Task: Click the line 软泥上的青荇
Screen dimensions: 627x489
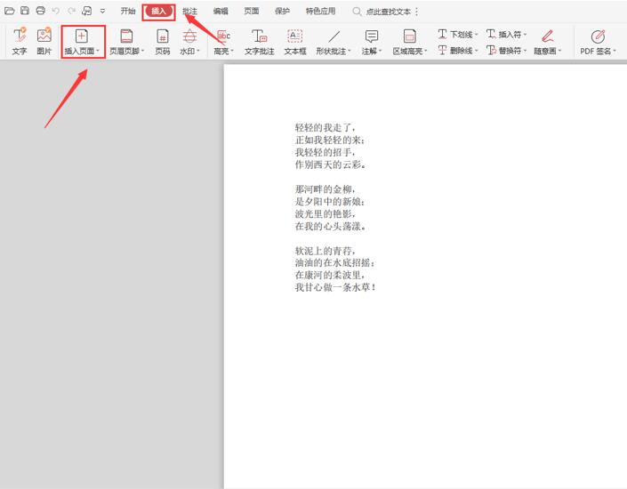Action: (325, 251)
